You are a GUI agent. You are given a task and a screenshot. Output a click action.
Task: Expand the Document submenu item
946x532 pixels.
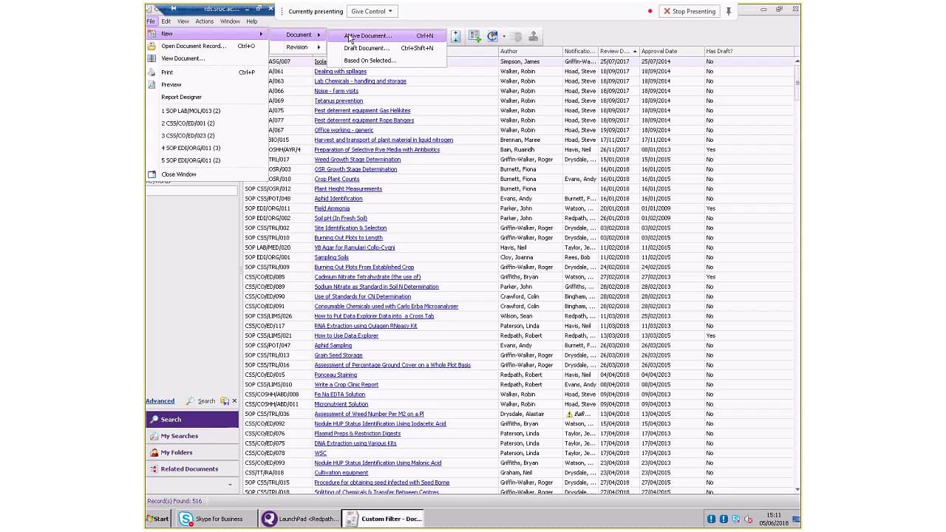298,35
